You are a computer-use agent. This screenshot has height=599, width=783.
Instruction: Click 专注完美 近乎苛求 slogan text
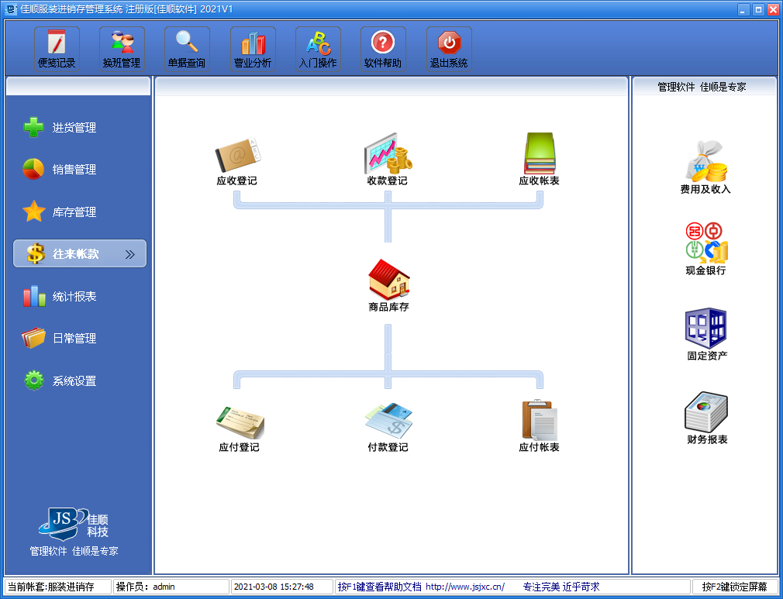pyautogui.click(x=561, y=587)
